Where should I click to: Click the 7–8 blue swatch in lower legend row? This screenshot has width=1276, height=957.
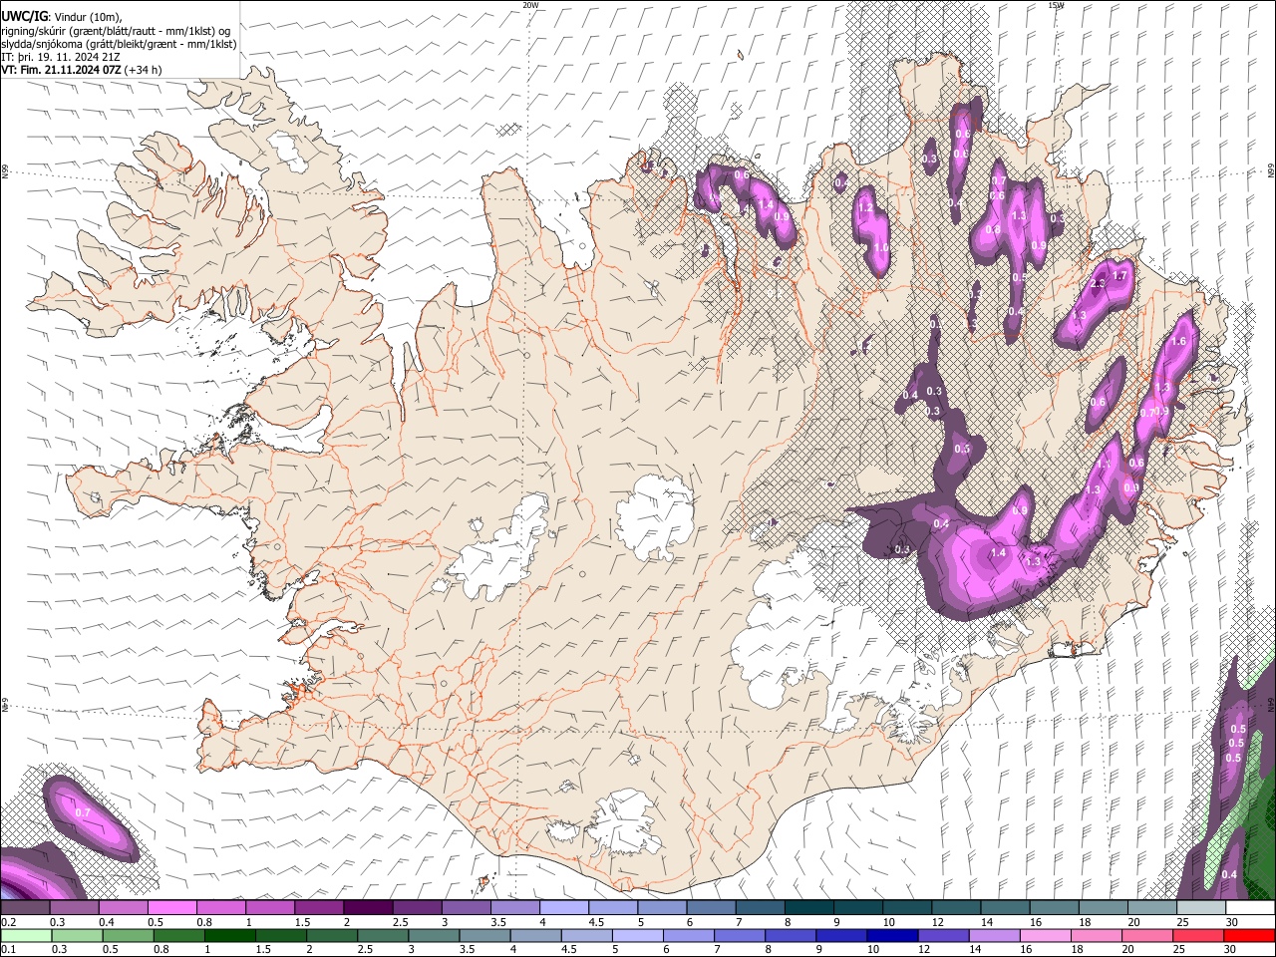tap(739, 935)
